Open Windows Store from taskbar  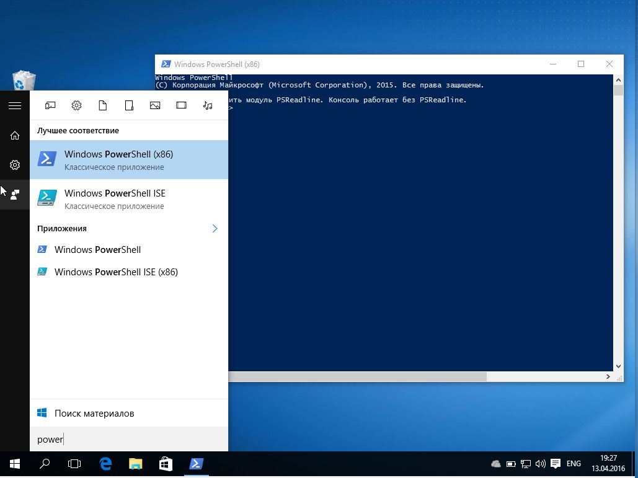[166, 464]
